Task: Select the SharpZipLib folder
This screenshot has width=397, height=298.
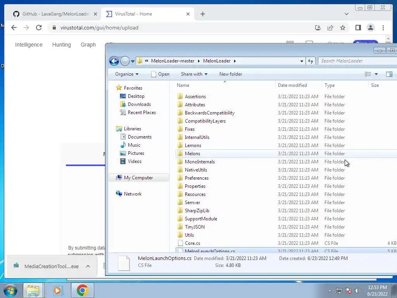Action: coord(197,211)
